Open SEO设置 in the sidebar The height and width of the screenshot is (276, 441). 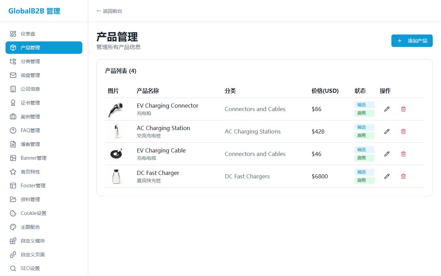tap(44, 268)
